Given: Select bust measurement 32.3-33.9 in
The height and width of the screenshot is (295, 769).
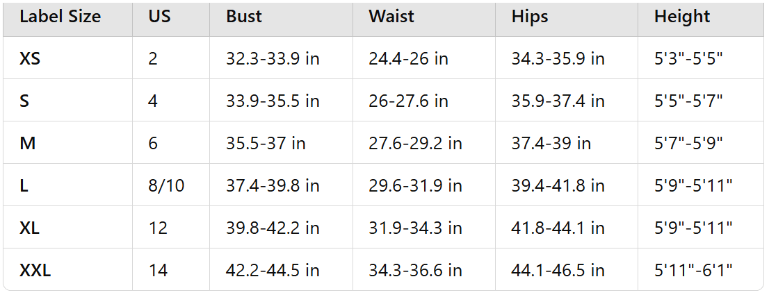Looking at the screenshot, I should click(x=273, y=59).
